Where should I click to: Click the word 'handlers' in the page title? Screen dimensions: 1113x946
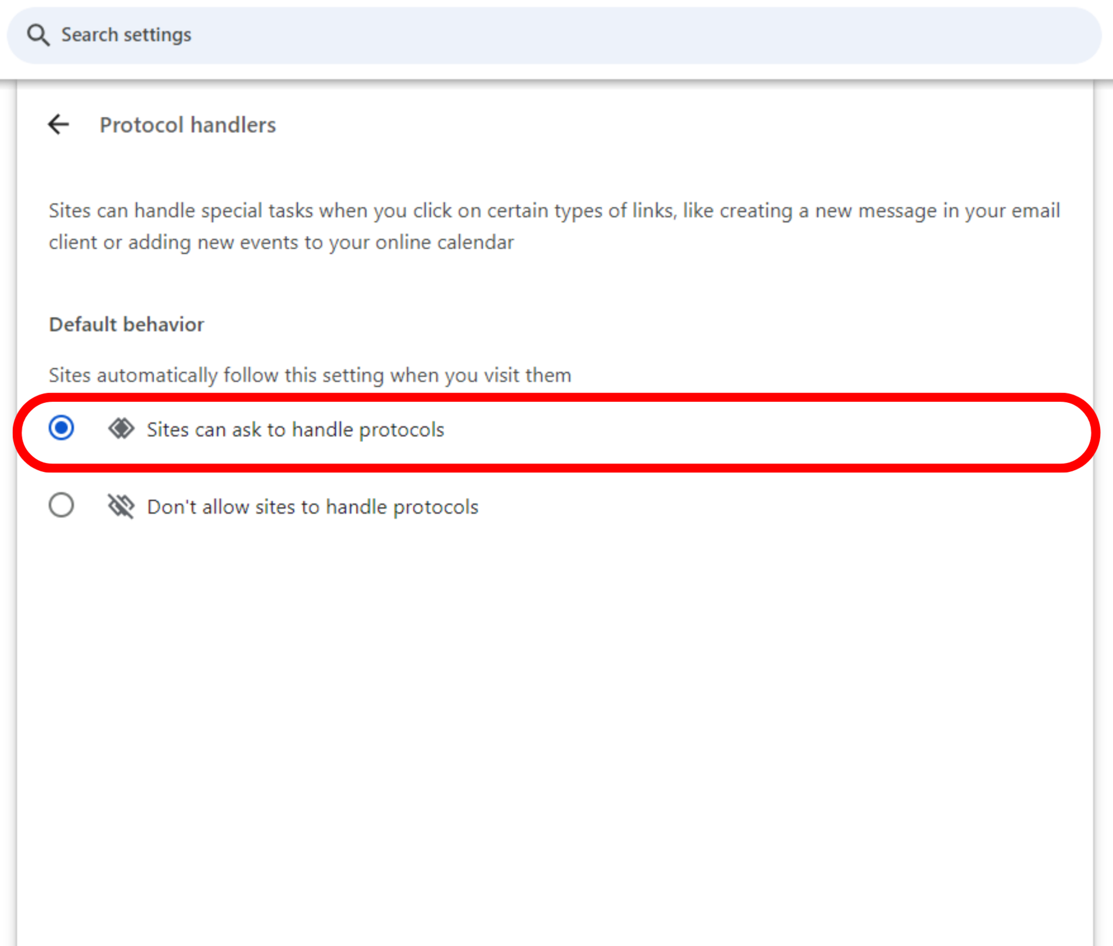pyautogui.click(x=233, y=125)
